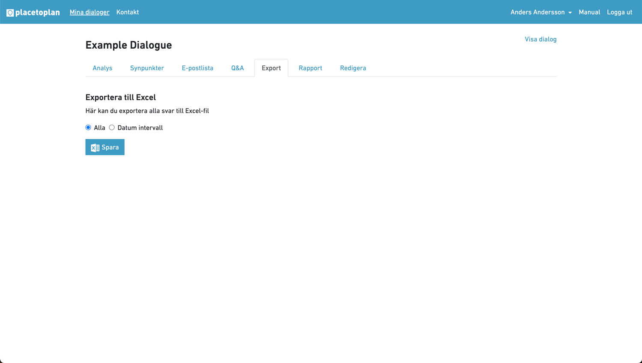Select the Q&A tab
The height and width of the screenshot is (363, 642).
238,68
